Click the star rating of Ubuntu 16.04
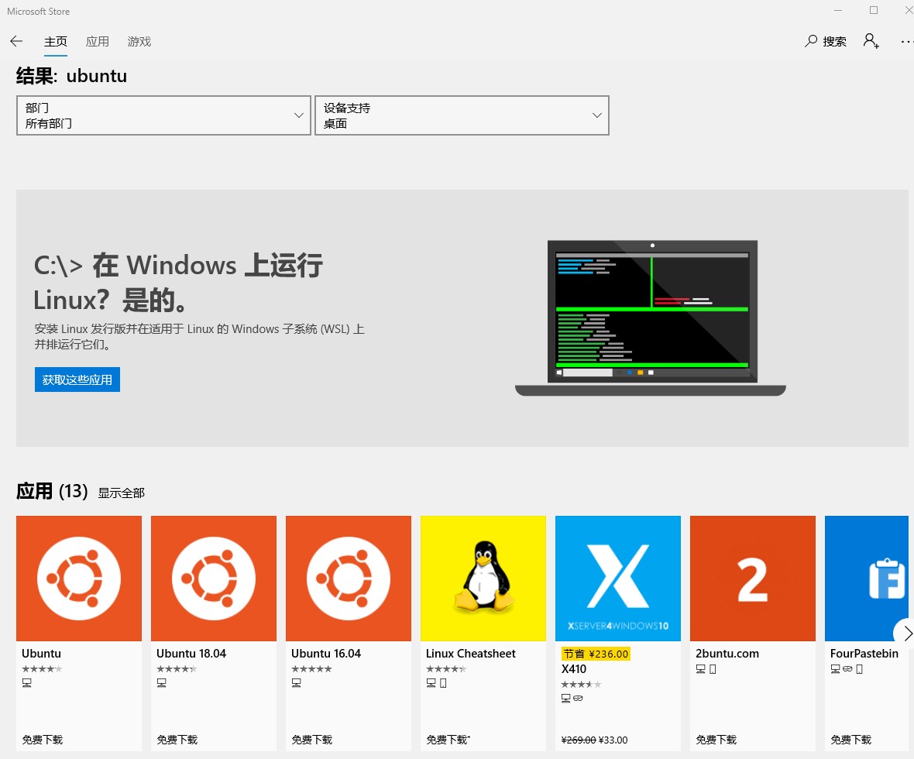Image resolution: width=914 pixels, height=759 pixels. click(311, 668)
